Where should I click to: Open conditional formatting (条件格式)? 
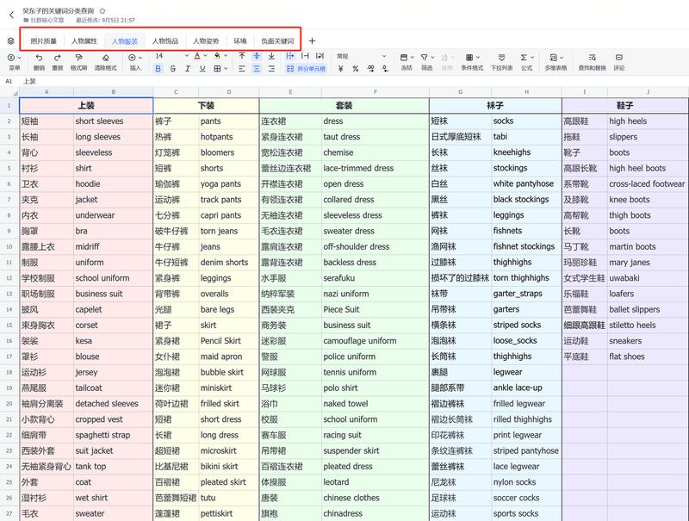(470, 56)
